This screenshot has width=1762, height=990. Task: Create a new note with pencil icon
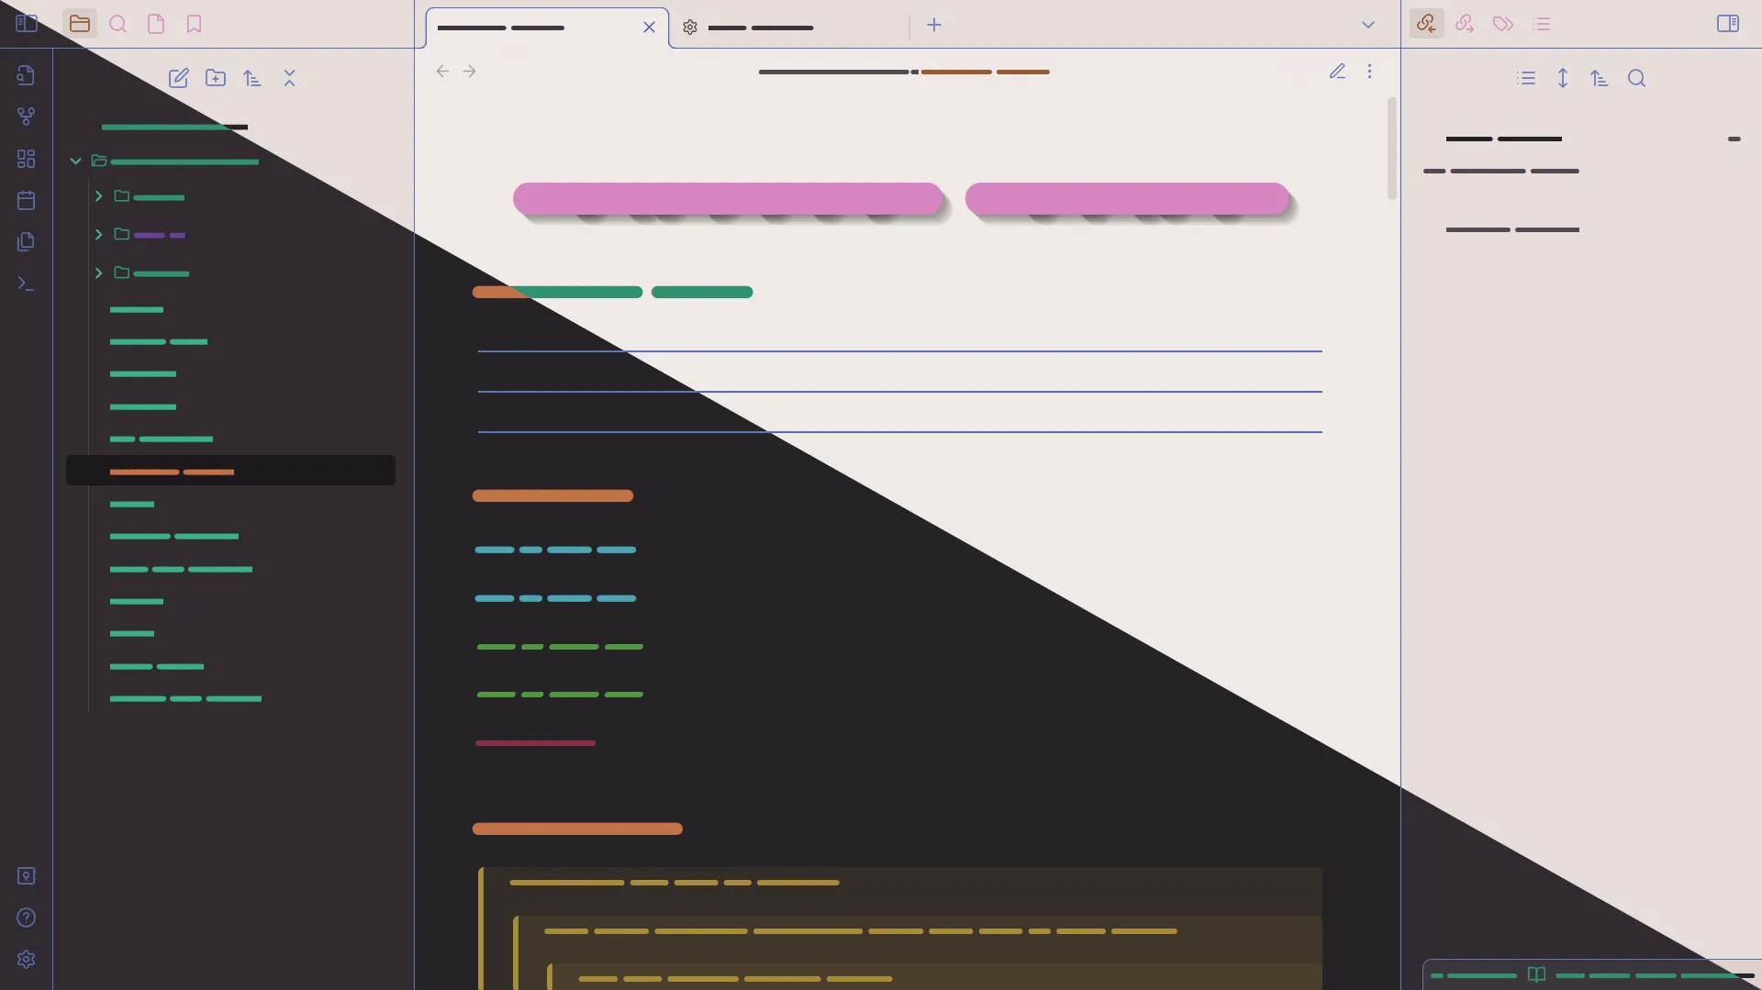[x=179, y=78]
